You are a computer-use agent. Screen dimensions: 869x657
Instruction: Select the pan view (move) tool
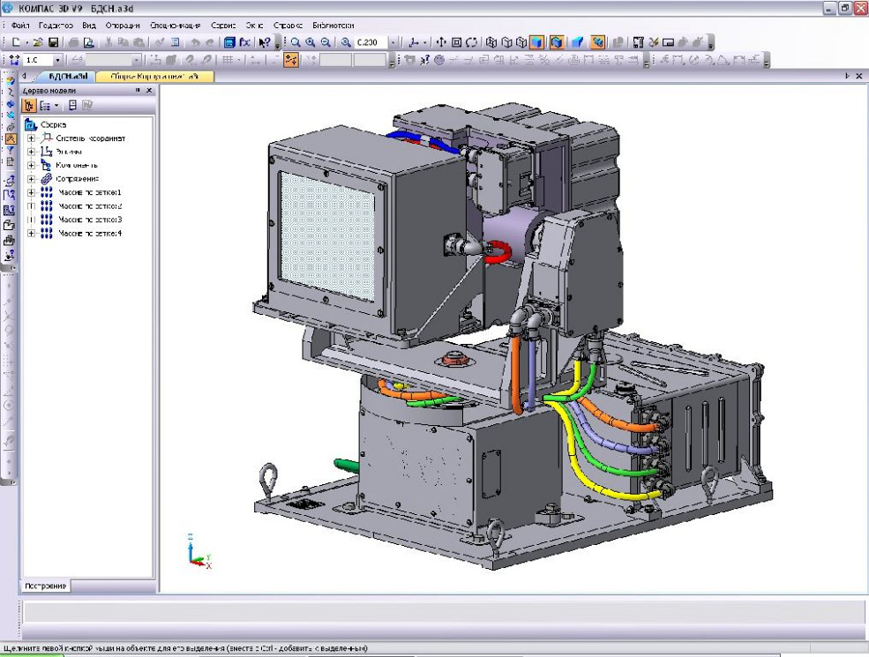441,42
